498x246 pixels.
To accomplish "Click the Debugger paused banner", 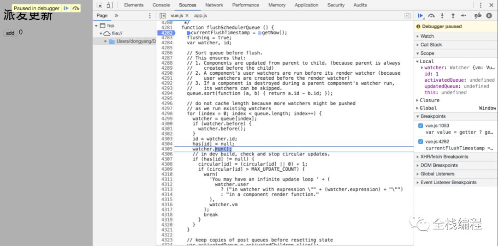I will 456,26.
